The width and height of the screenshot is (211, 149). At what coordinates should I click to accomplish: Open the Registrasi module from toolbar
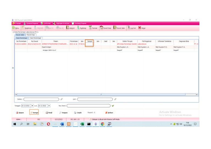tap(27, 28)
